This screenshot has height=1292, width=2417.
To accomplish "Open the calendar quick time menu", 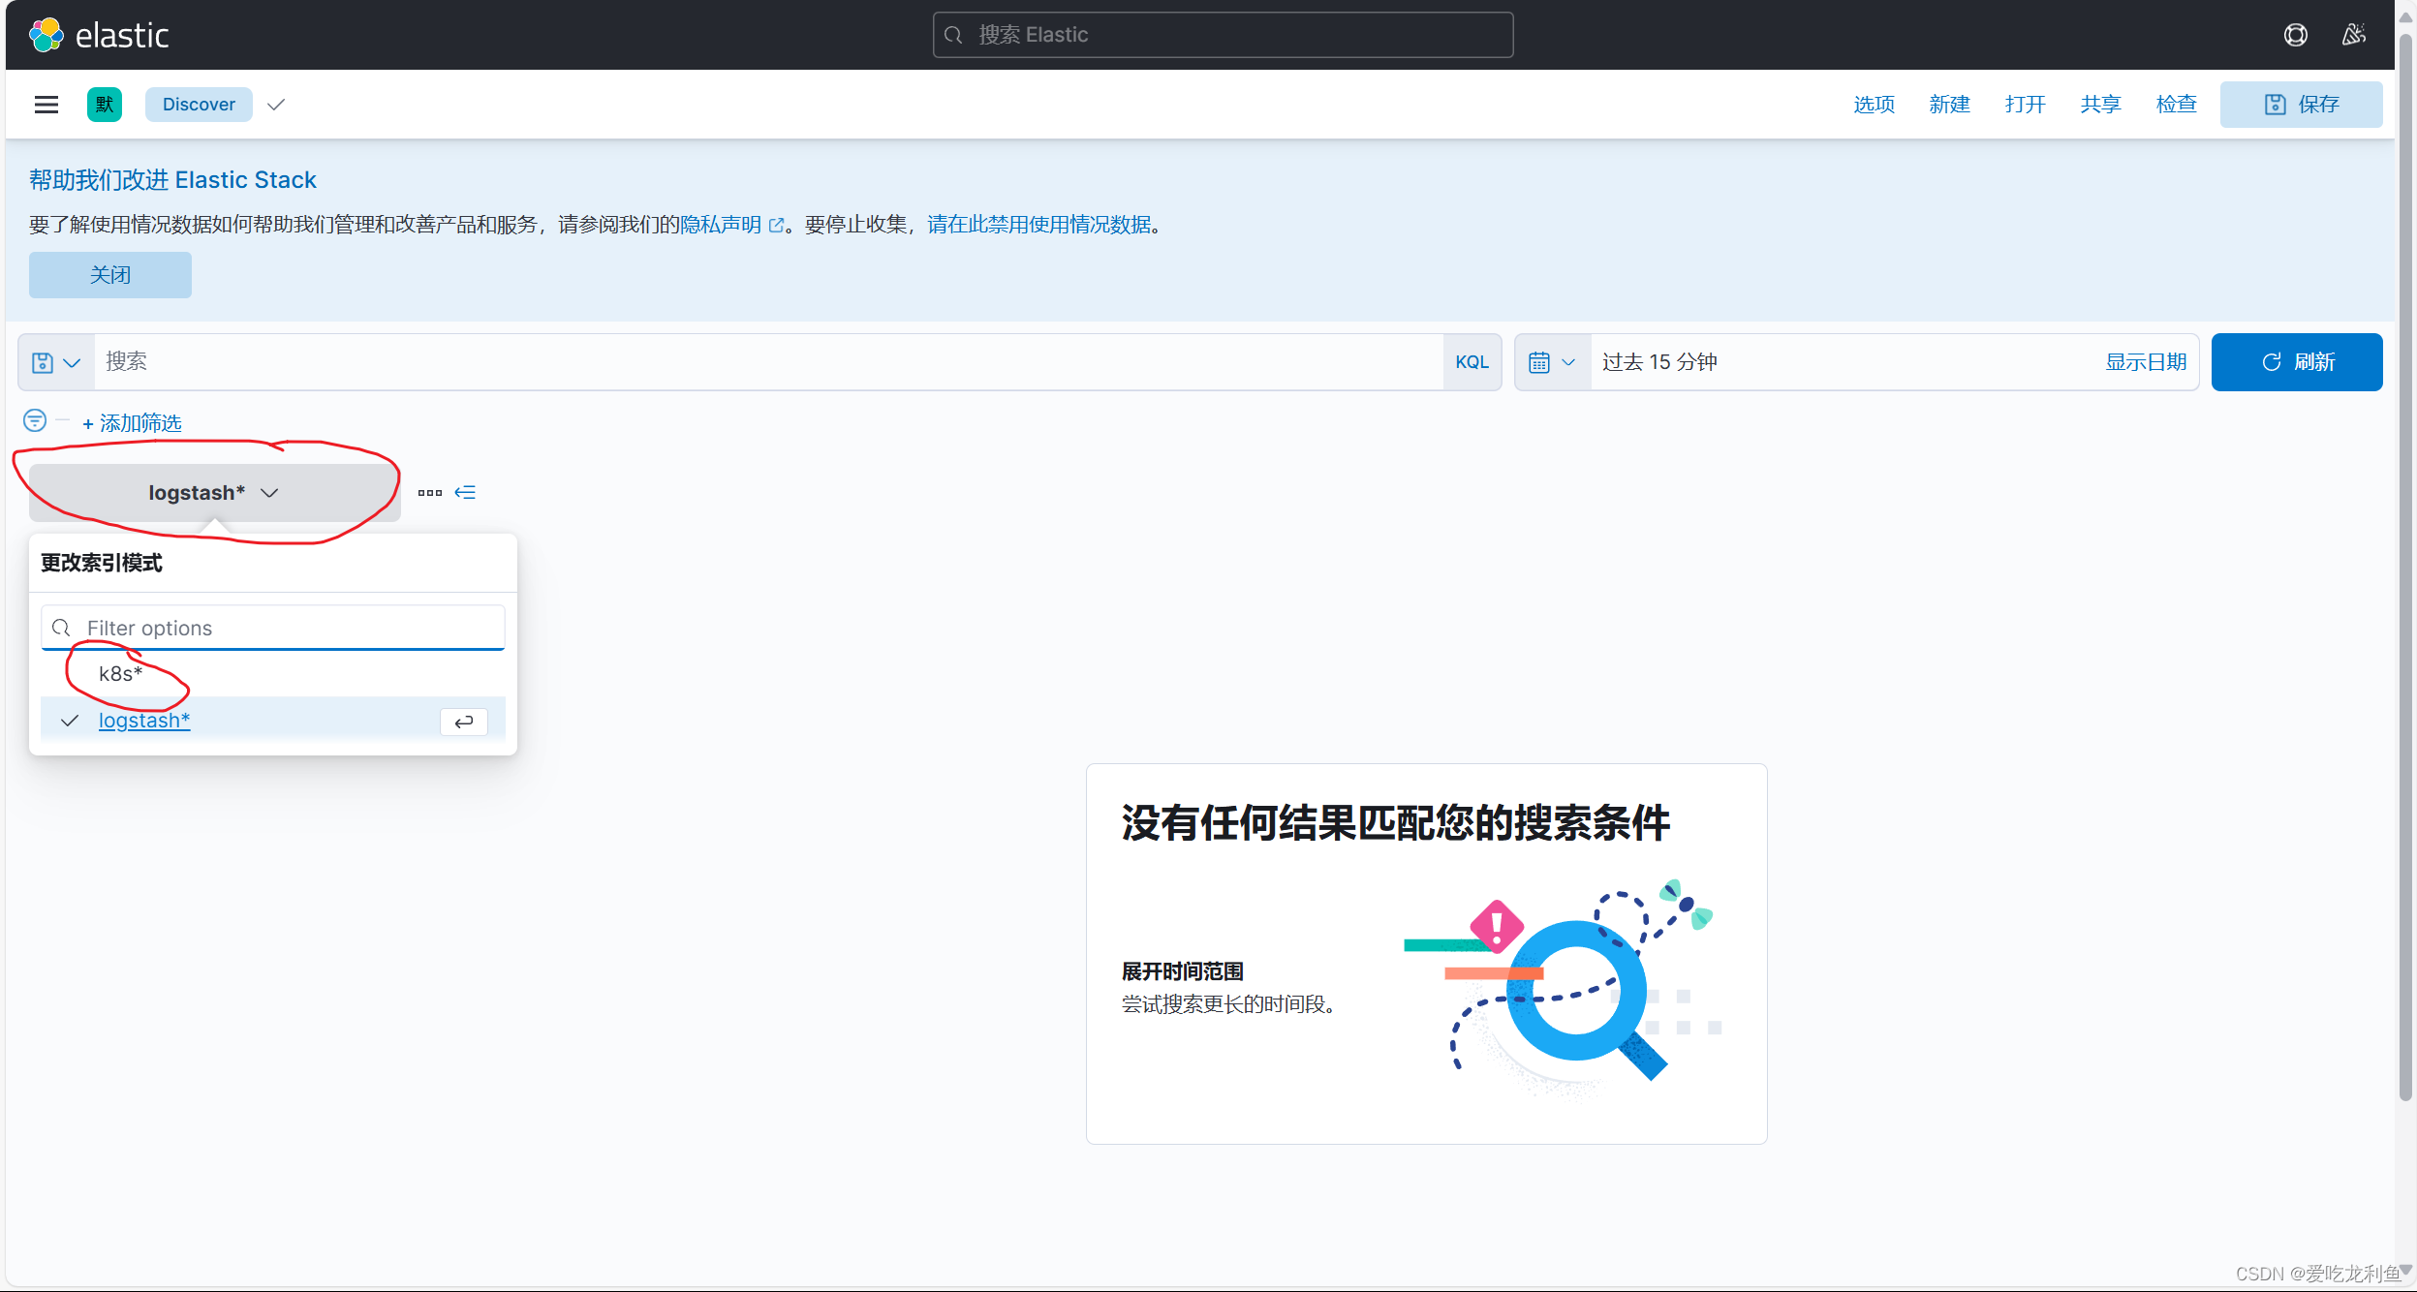I will coord(1552,362).
